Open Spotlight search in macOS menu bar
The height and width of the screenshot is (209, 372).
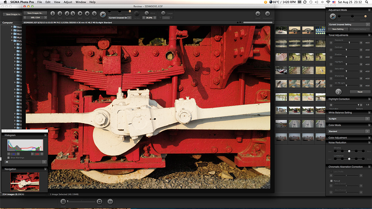tap(366, 2)
